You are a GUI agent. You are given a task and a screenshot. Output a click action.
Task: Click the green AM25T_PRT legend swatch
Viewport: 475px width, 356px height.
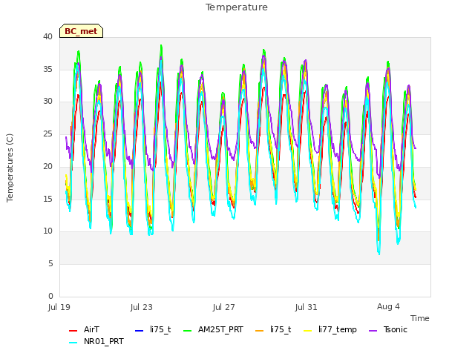coord(188,330)
